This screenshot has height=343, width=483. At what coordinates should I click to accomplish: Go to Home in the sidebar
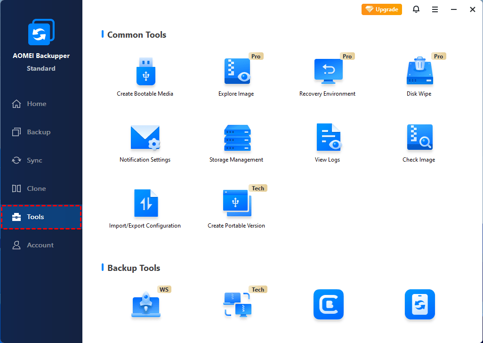tap(41, 104)
